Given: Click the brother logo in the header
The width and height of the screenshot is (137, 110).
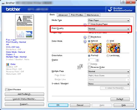Looking at the screenshot, I should pos(13,9).
